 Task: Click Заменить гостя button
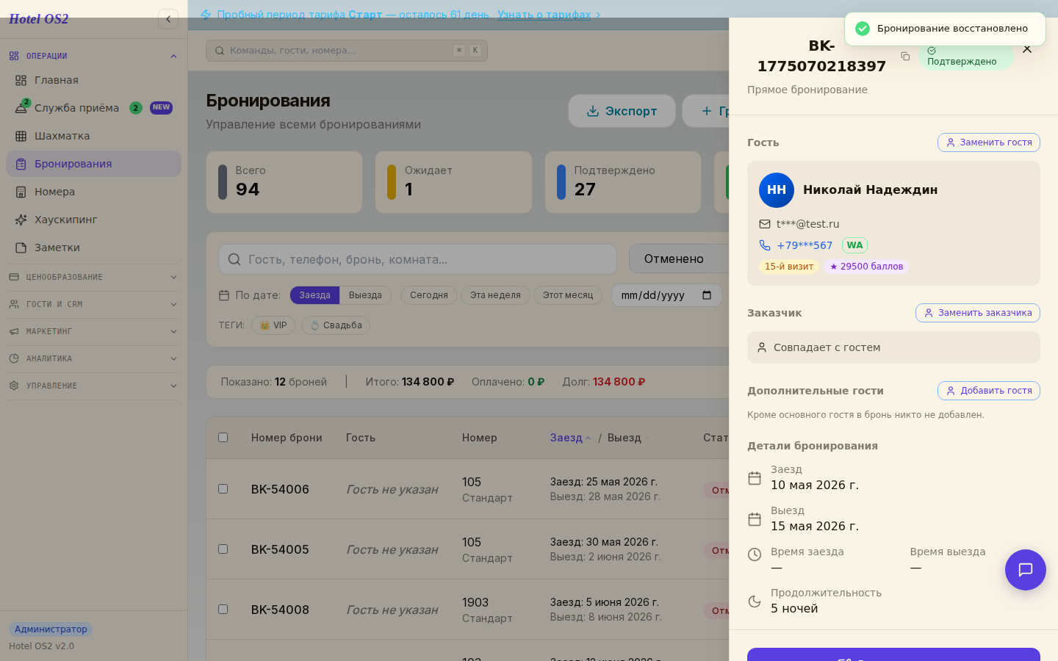(x=989, y=142)
